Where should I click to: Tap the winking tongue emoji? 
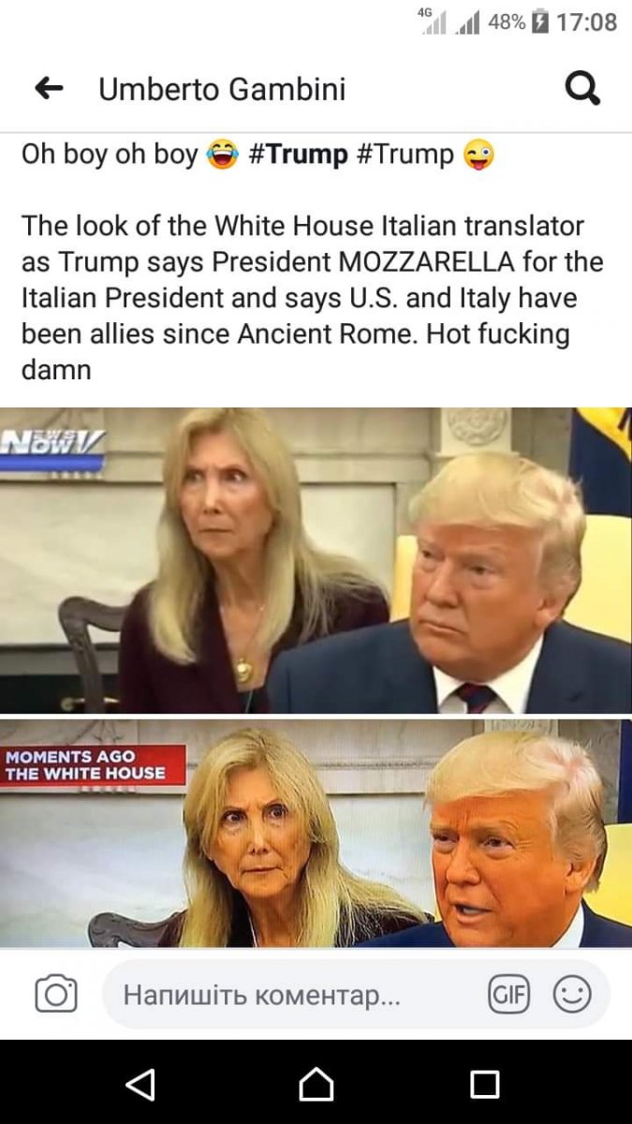click(478, 154)
